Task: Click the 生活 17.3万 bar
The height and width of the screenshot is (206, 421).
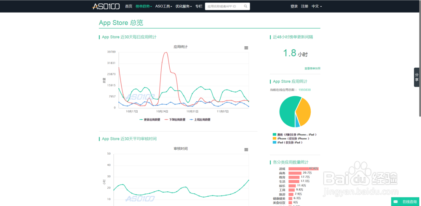Action: [294, 181]
